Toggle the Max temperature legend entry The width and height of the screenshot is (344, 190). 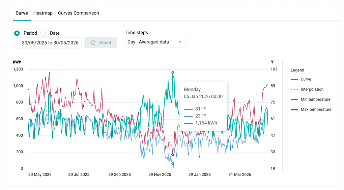[x=311, y=109]
